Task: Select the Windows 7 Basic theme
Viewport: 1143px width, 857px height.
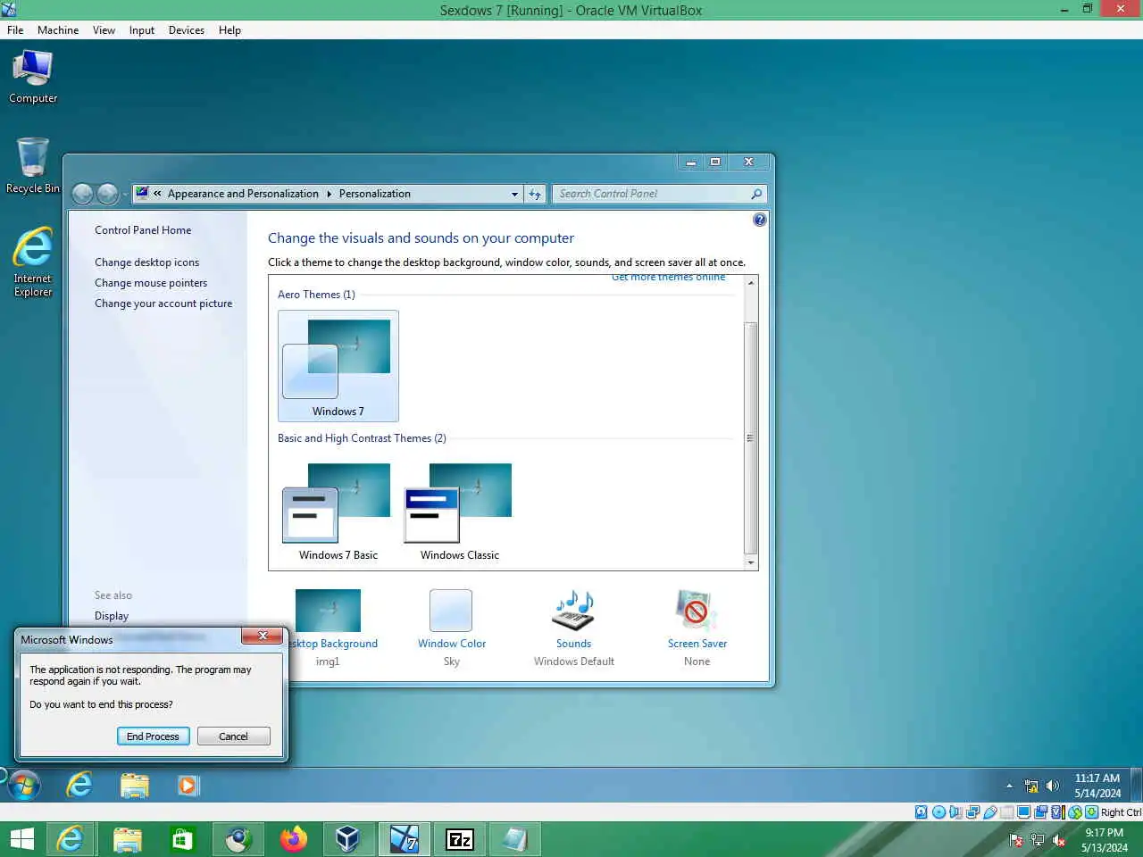Action: pyautogui.click(x=338, y=512)
